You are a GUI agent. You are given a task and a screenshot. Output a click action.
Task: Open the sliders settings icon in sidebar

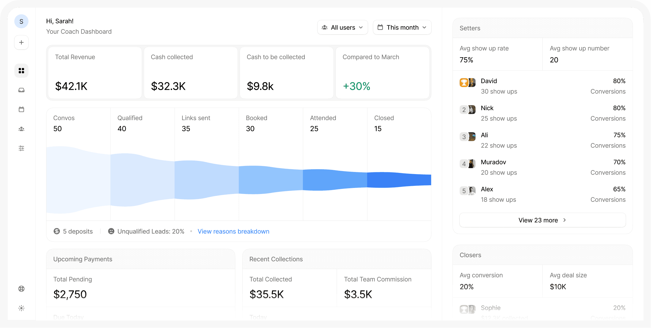[21, 148]
